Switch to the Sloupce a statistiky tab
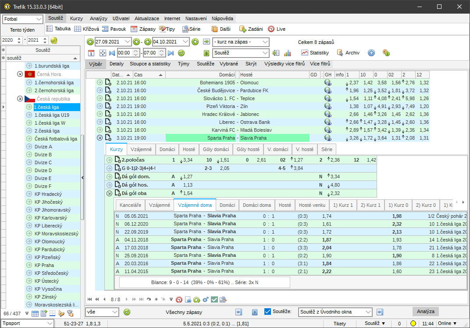470x328 pixels. pos(150,64)
